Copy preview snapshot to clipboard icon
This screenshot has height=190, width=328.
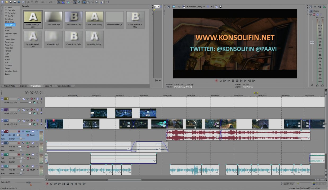(x=216, y=7)
